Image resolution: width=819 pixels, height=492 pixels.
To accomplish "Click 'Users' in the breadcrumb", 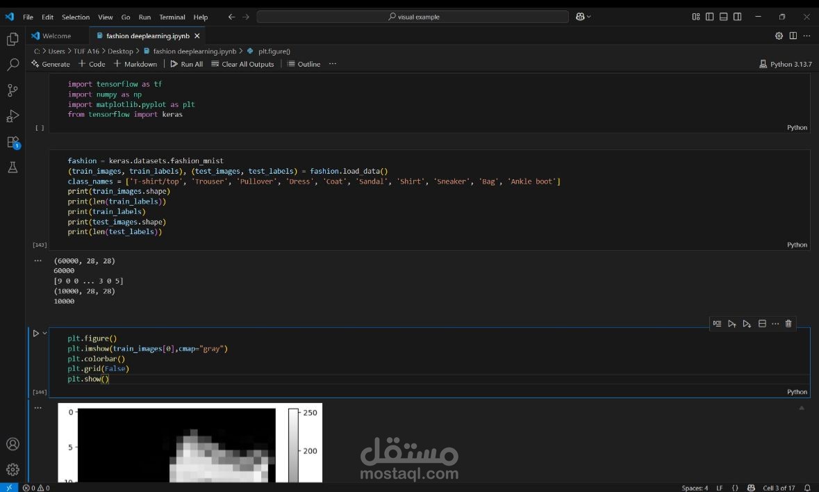I will 56,51.
